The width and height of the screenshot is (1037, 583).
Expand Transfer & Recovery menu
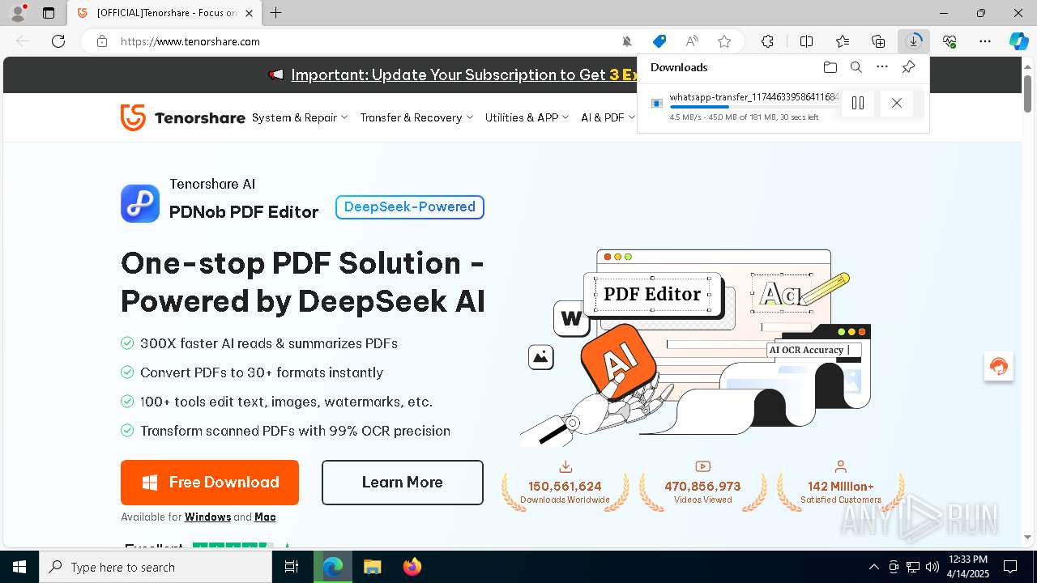pos(416,117)
